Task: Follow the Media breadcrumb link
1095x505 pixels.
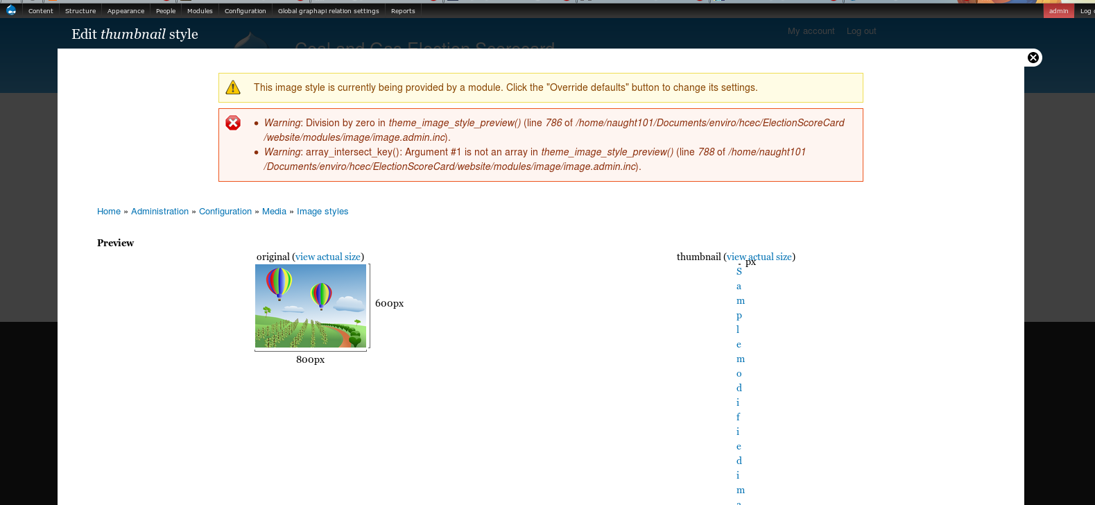Action: point(274,212)
